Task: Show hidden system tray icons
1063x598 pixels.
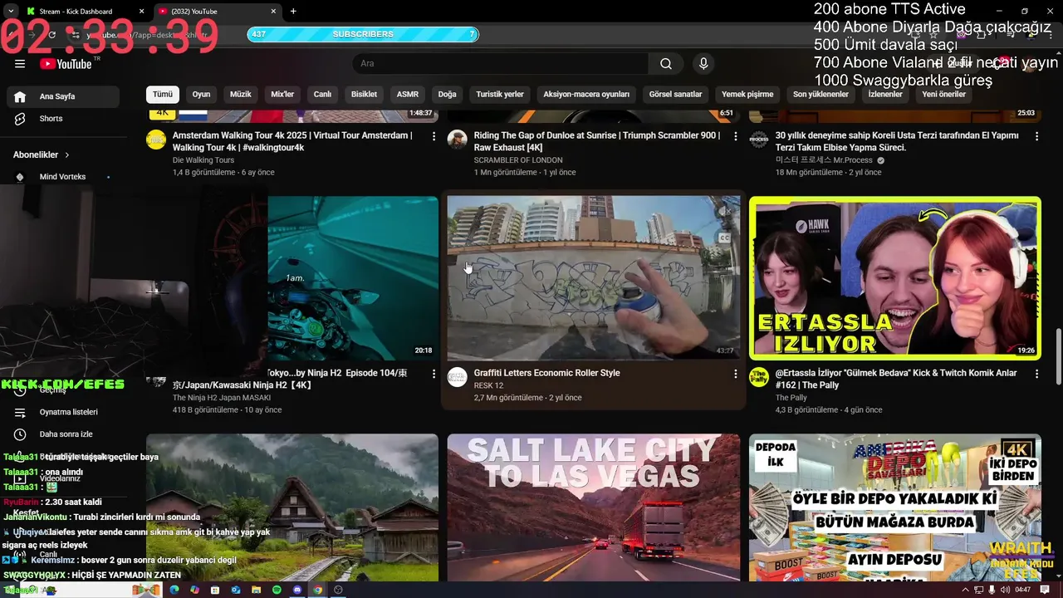Action: coord(965,590)
